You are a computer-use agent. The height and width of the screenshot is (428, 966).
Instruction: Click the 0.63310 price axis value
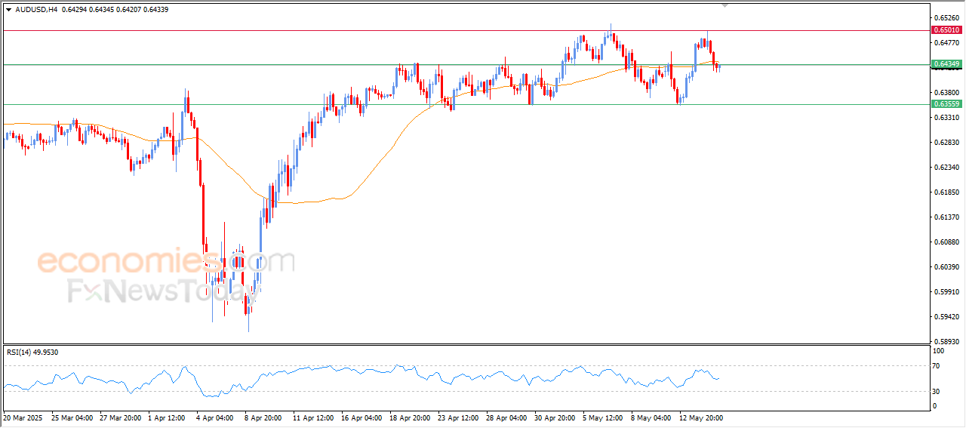(947, 117)
